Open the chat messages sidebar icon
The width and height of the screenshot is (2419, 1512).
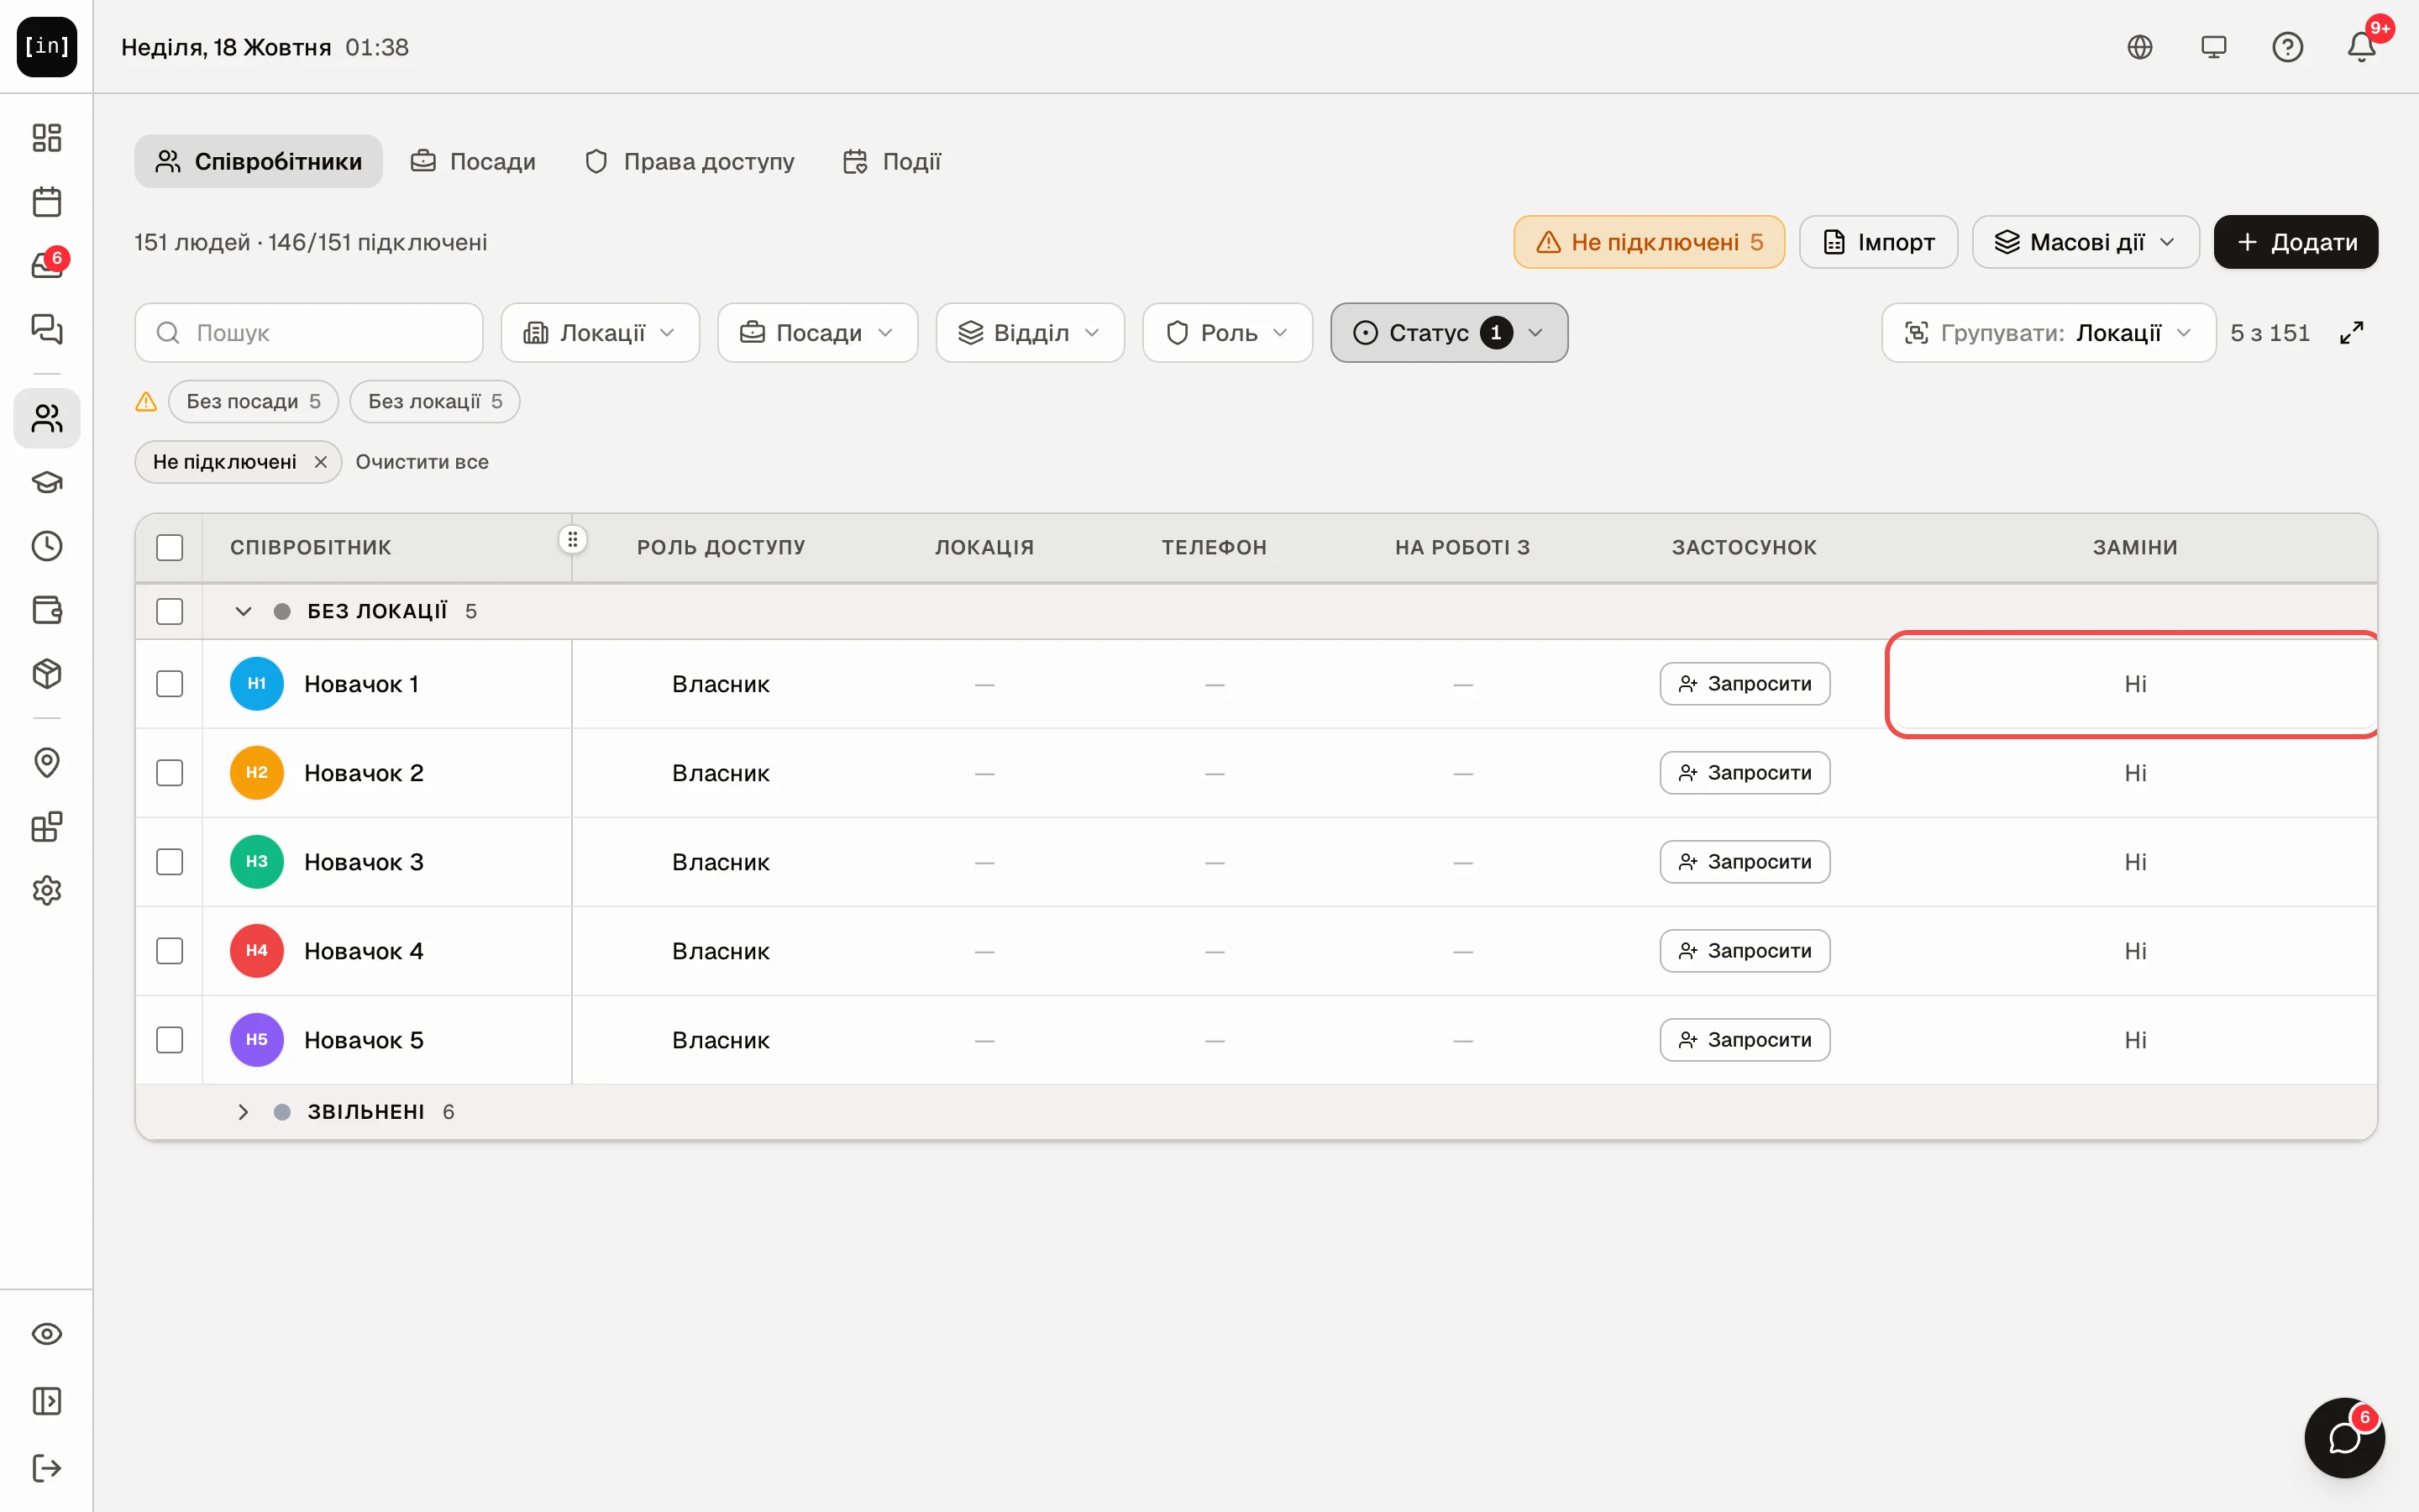tap(47, 329)
